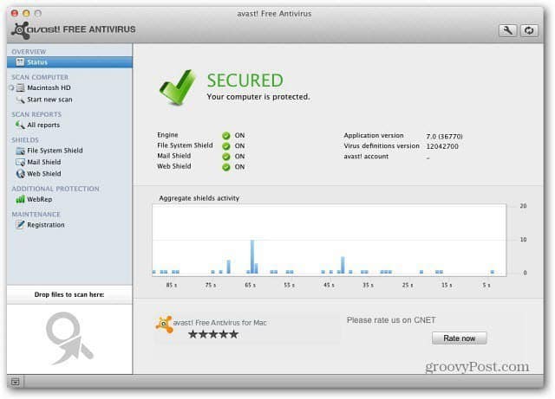
Task: Open settings with the wrench icon
Action: click(x=507, y=30)
